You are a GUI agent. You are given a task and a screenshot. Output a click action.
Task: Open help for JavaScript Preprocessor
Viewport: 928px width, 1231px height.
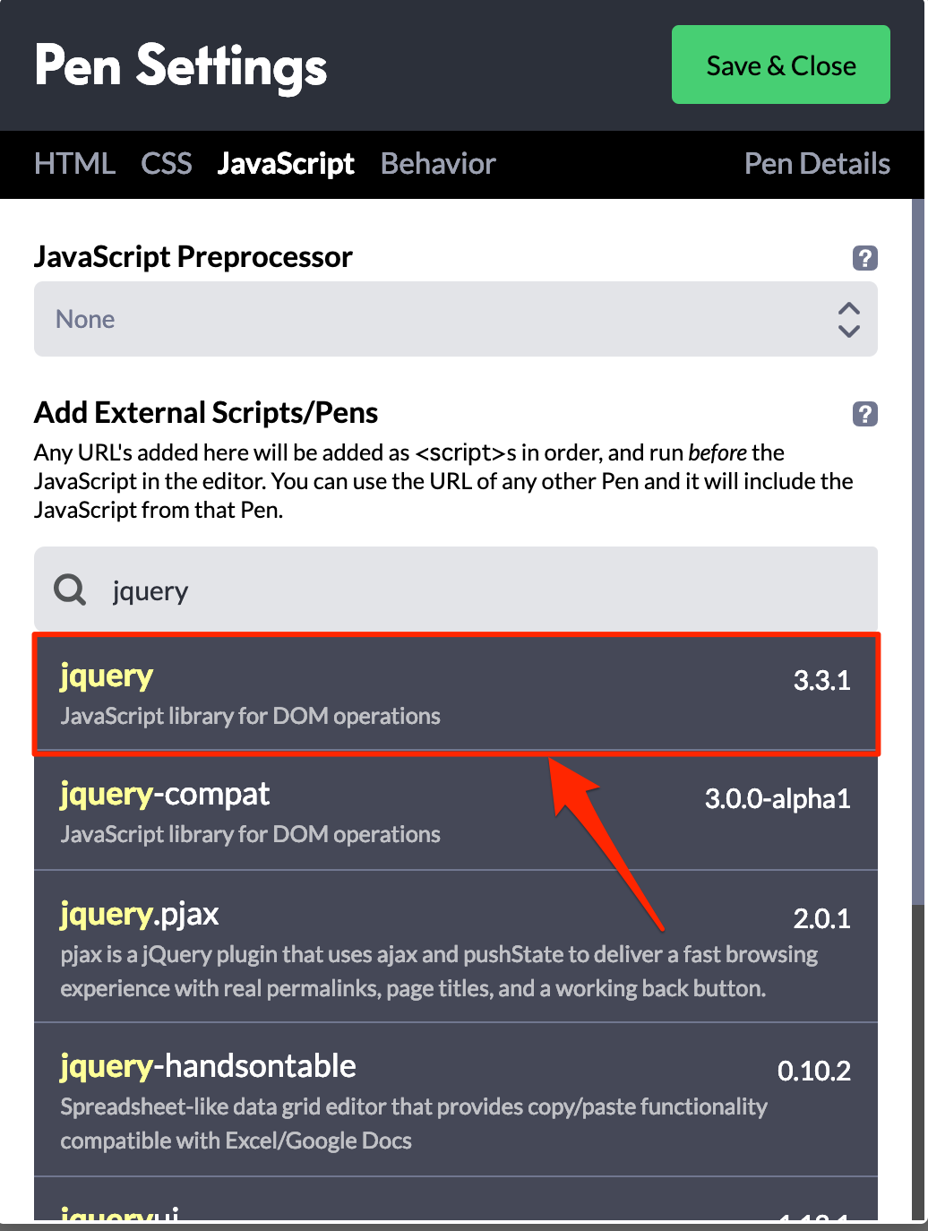pyautogui.click(x=864, y=258)
